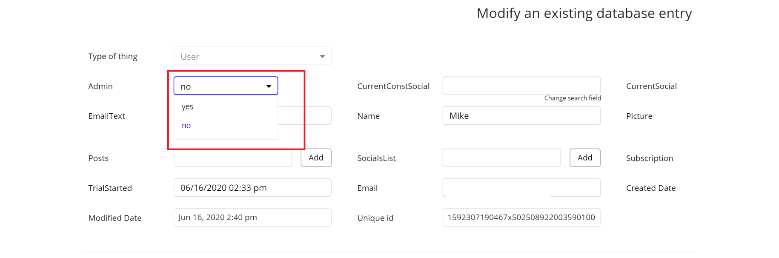This screenshot has height=258, width=779.
Task: Click the Subscription field label
Action: (x=650, y=158)
